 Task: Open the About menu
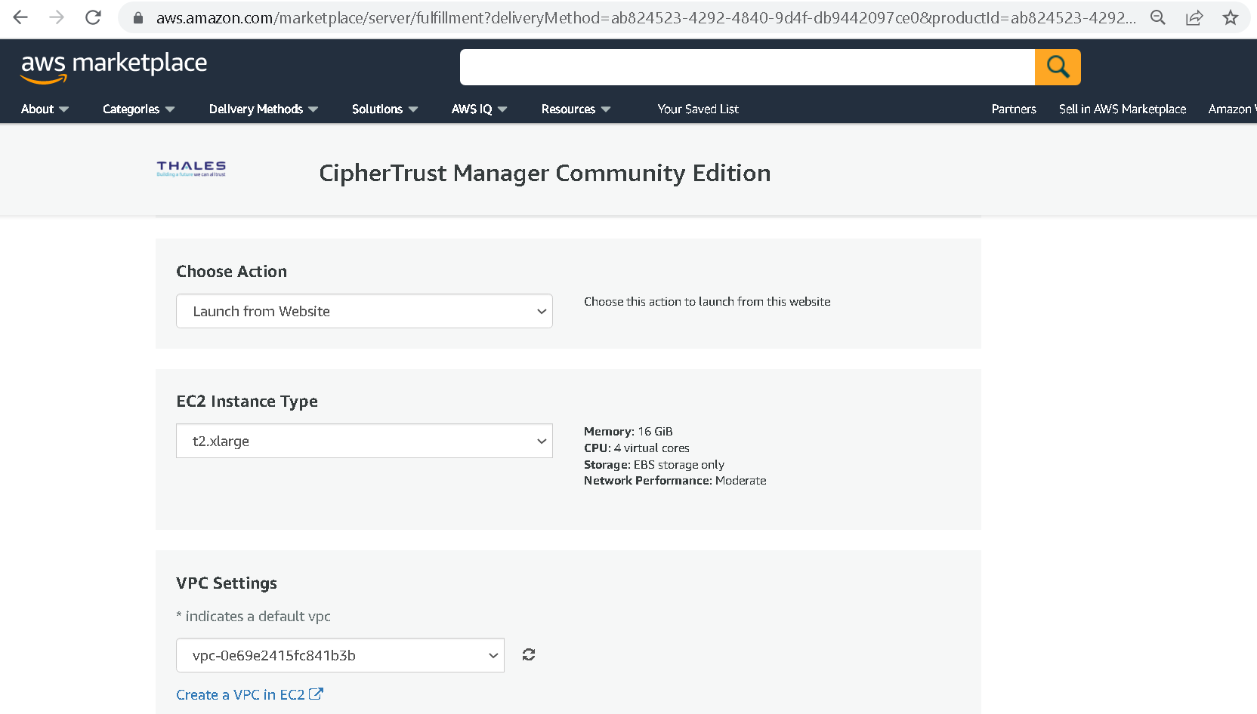coord(45,109)
